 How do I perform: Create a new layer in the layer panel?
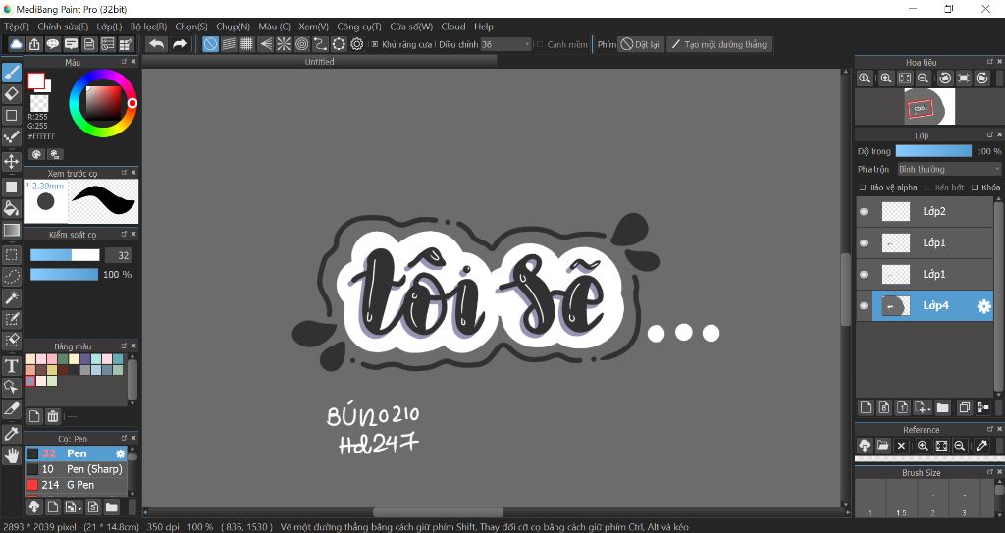point(866,407)
